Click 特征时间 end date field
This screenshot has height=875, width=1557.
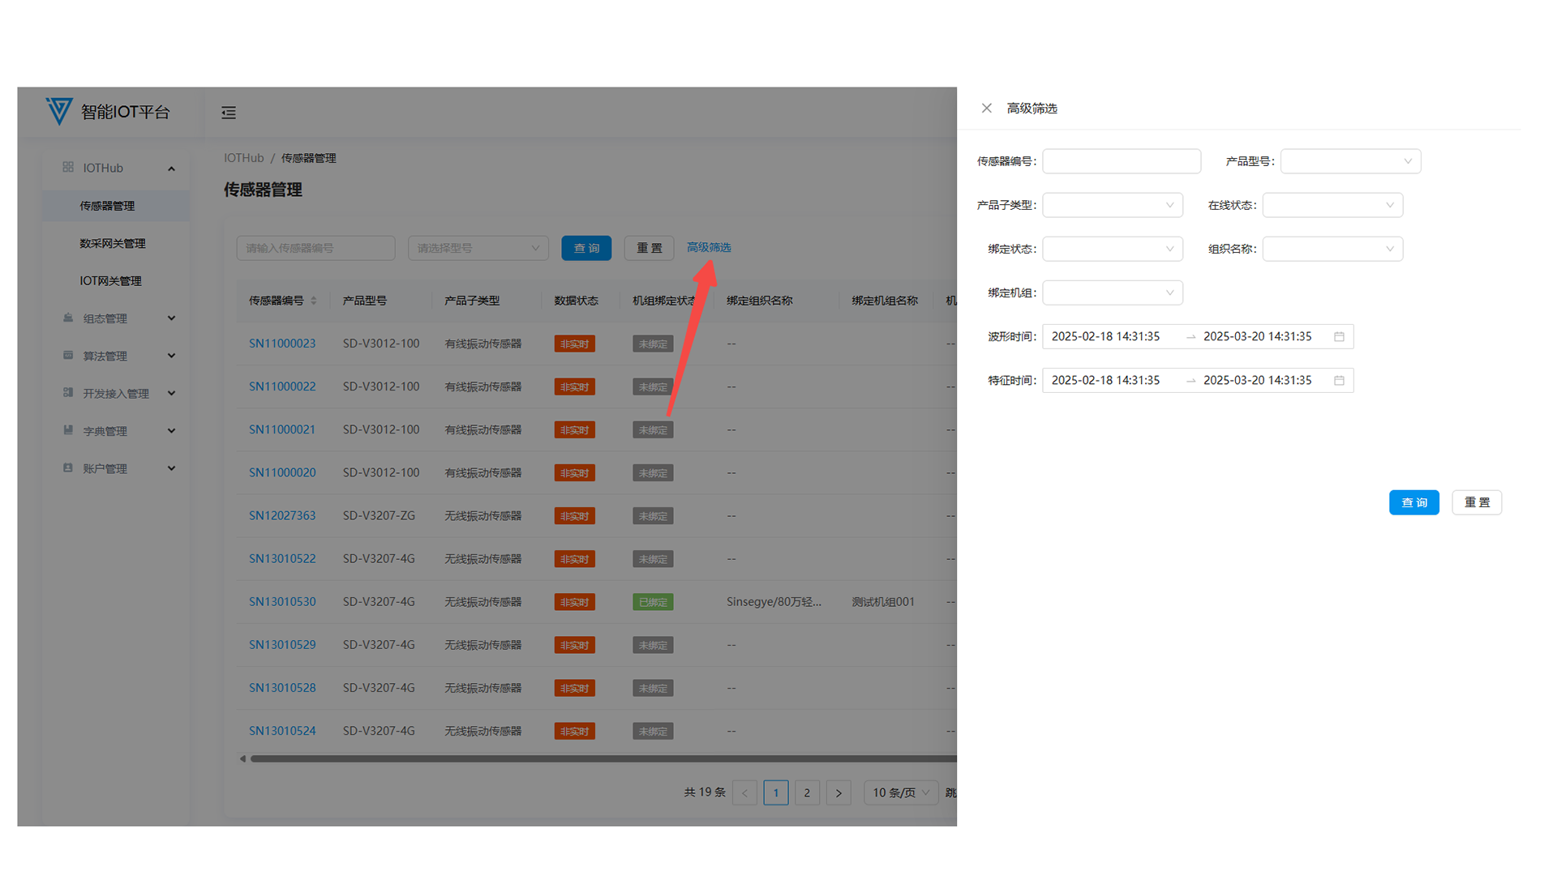pyautogui.click(x=1257, y=380)
